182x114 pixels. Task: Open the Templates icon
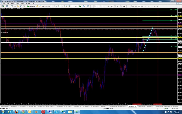(88, 6)
